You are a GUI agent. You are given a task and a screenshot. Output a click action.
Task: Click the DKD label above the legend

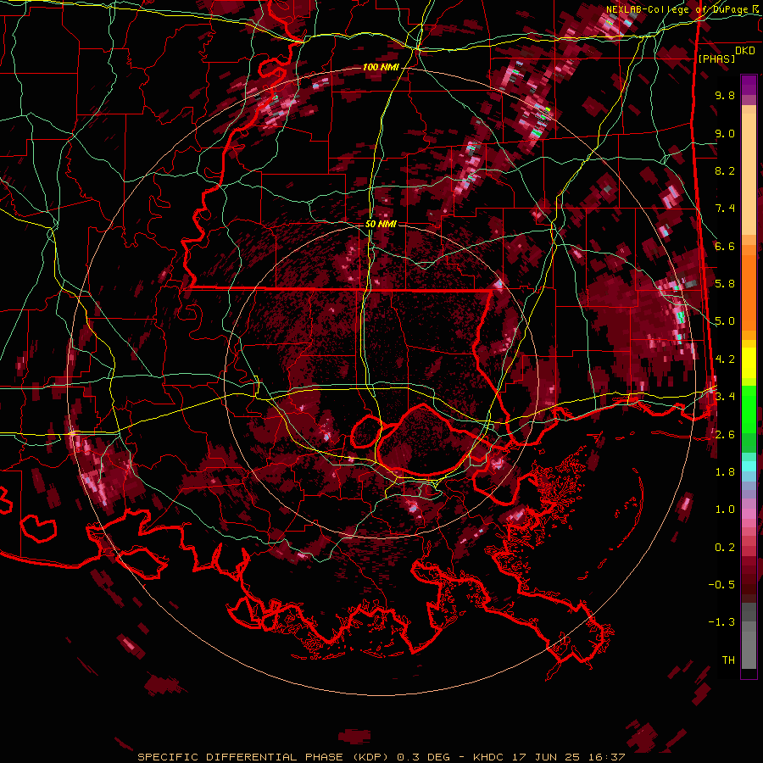744,51
